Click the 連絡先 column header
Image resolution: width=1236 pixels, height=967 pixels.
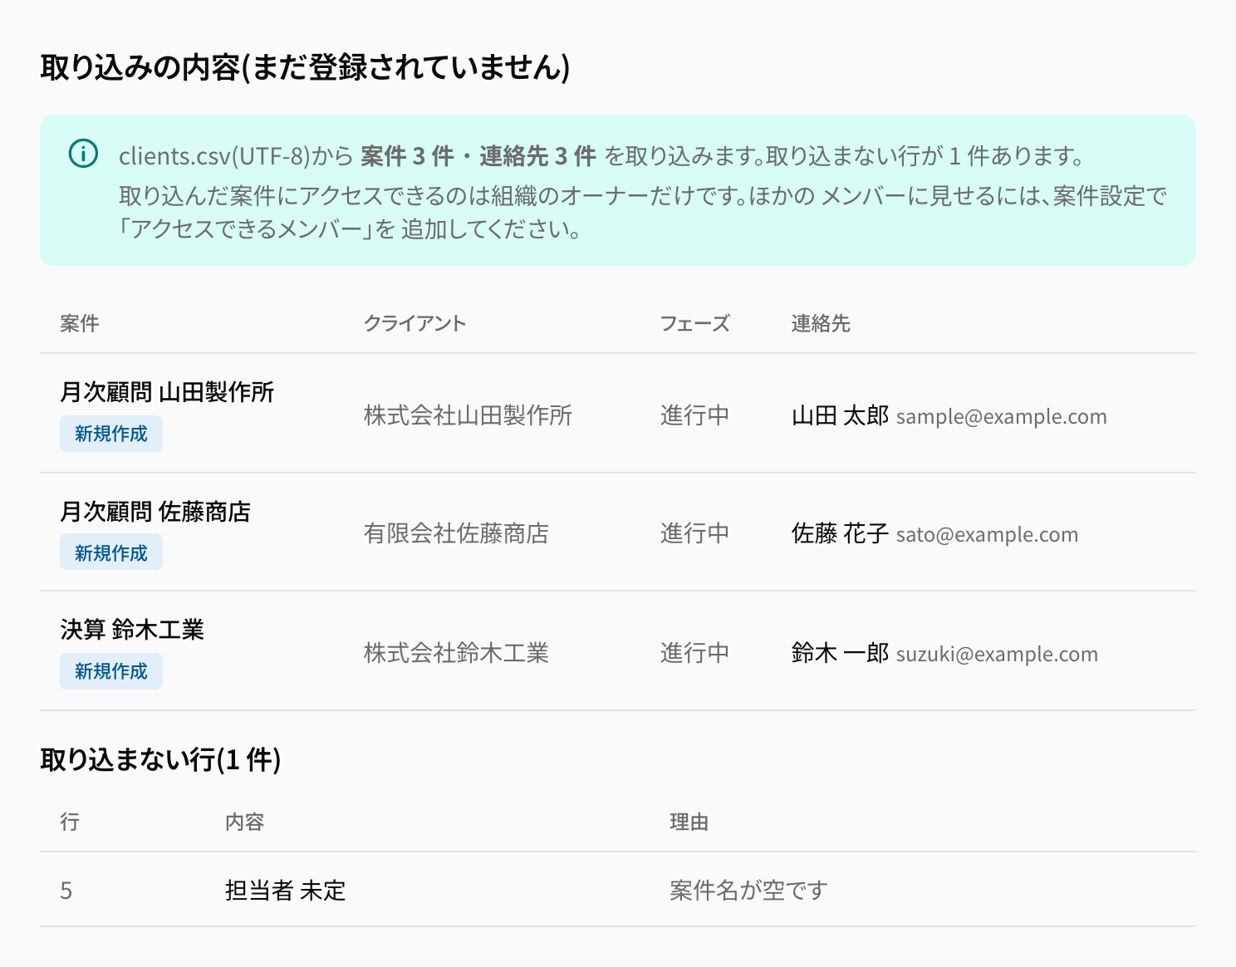821,323
